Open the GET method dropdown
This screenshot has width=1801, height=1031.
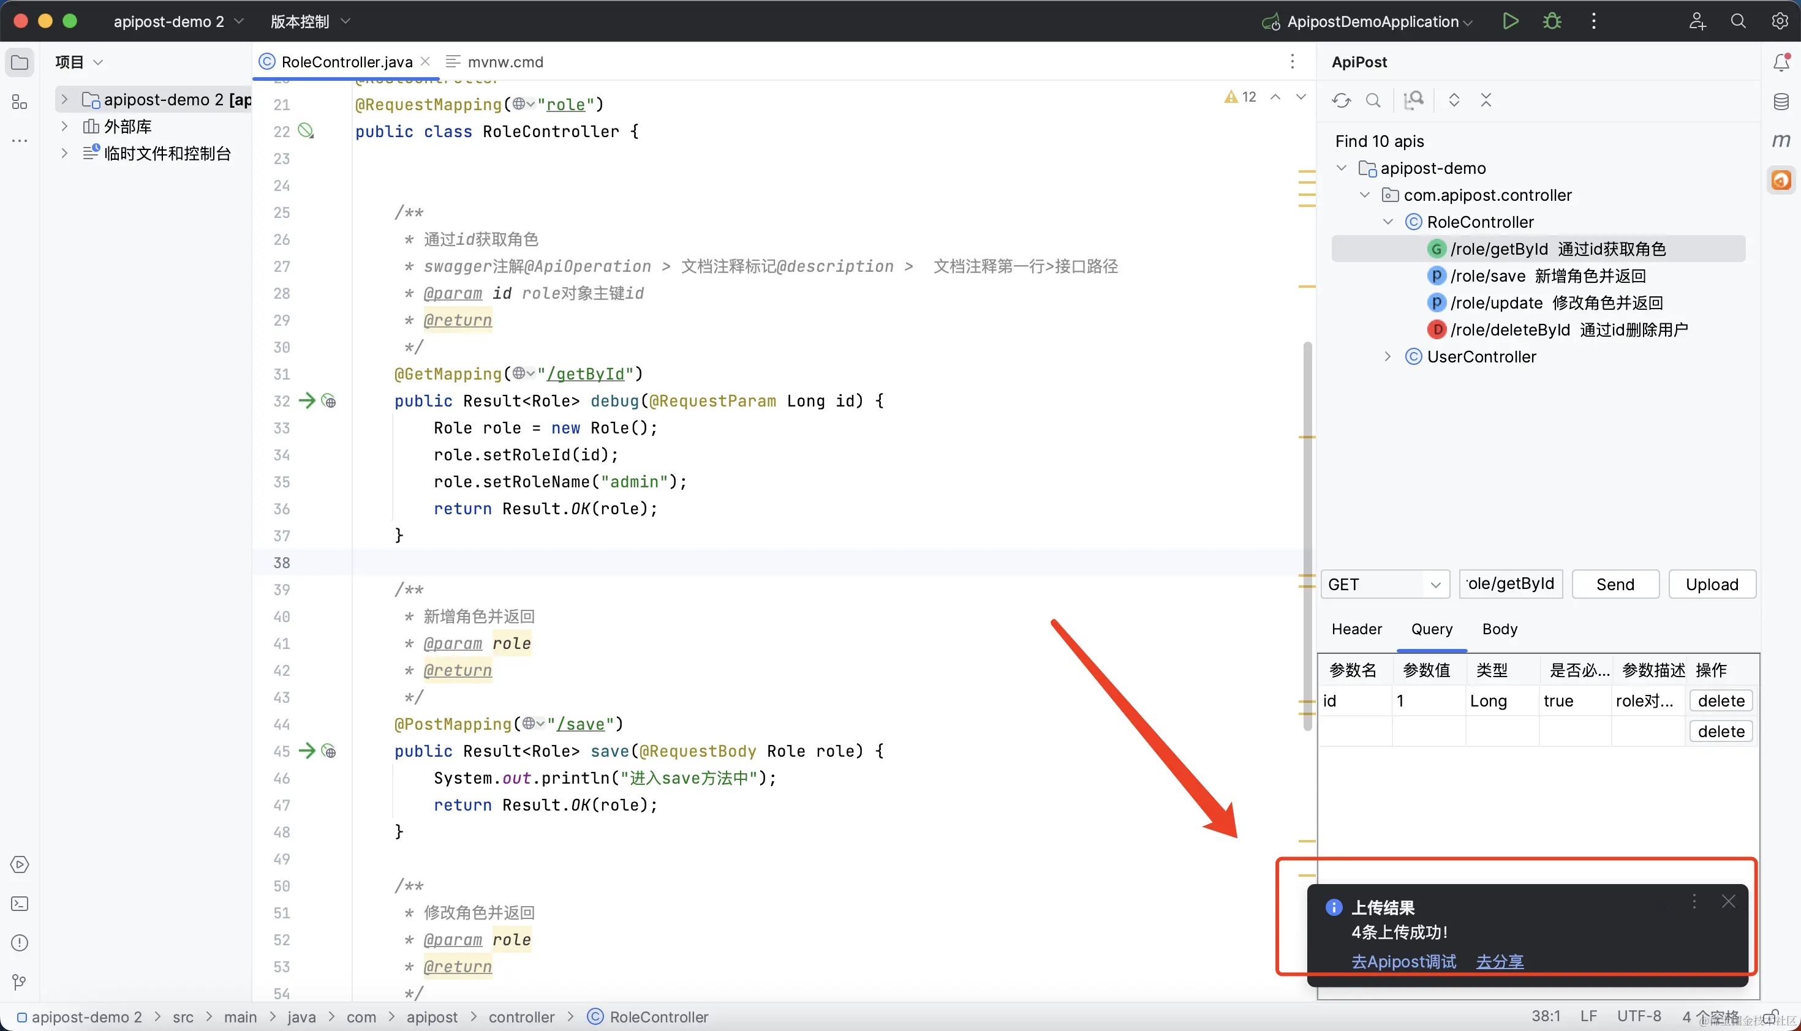point(1384,584)
